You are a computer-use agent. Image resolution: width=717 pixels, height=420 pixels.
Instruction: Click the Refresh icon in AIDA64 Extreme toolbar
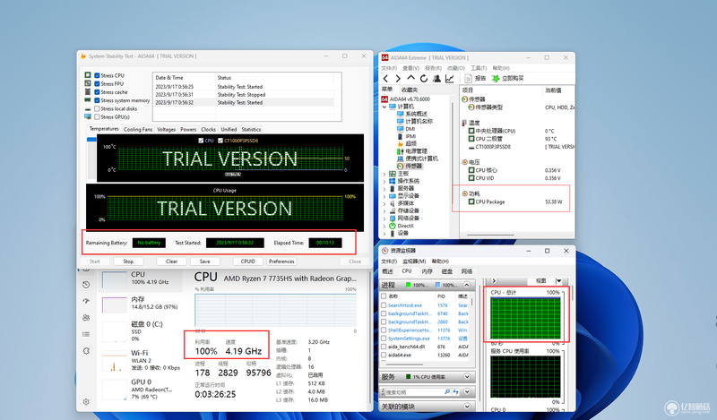click(424, 79)
